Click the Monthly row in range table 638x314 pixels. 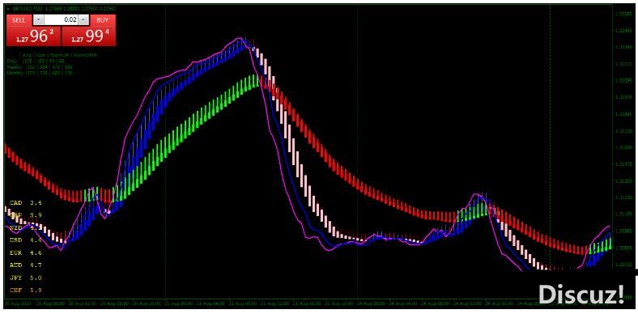click(x=40, y=73)
